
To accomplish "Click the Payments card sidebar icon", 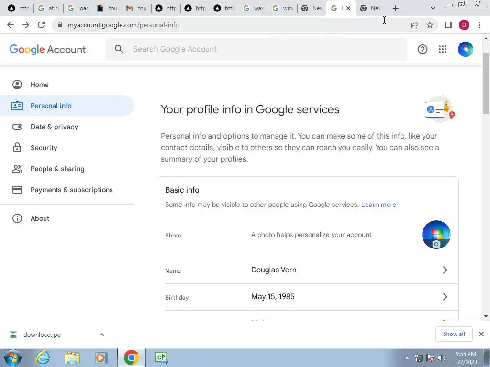I will pos(17,190).
